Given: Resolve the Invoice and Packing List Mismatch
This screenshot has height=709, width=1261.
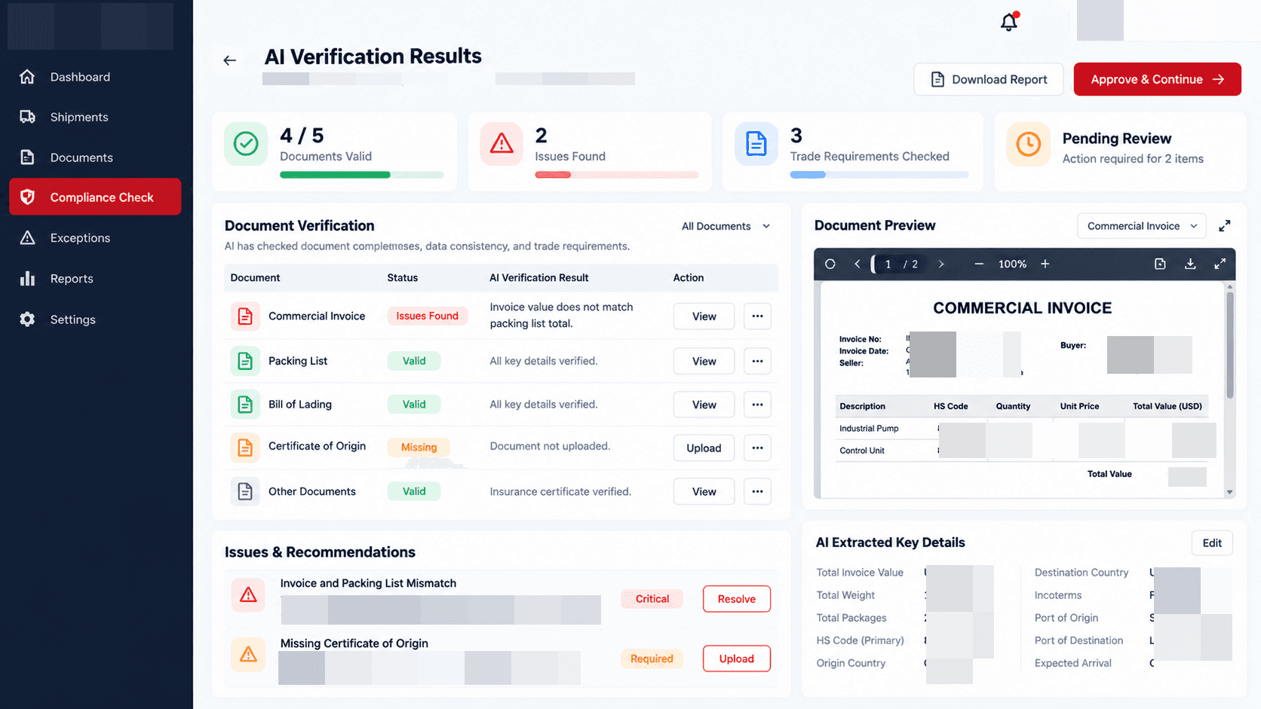Looking at the screenshot, I should point(736,599).
